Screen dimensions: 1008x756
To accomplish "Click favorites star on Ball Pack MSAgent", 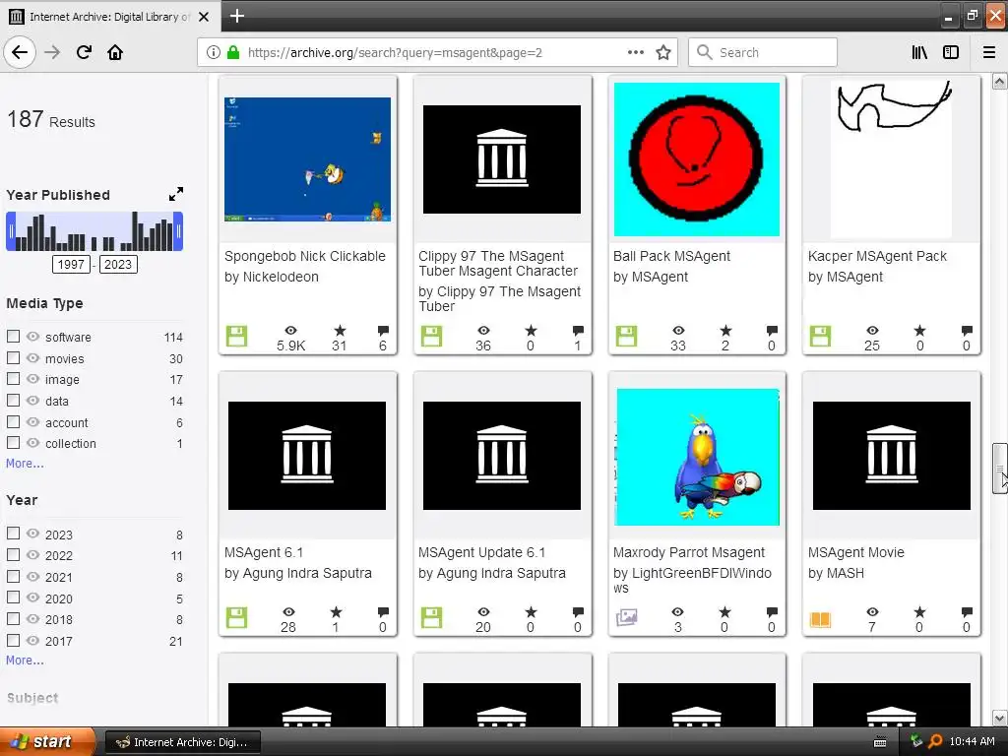I will click(725, 331).
